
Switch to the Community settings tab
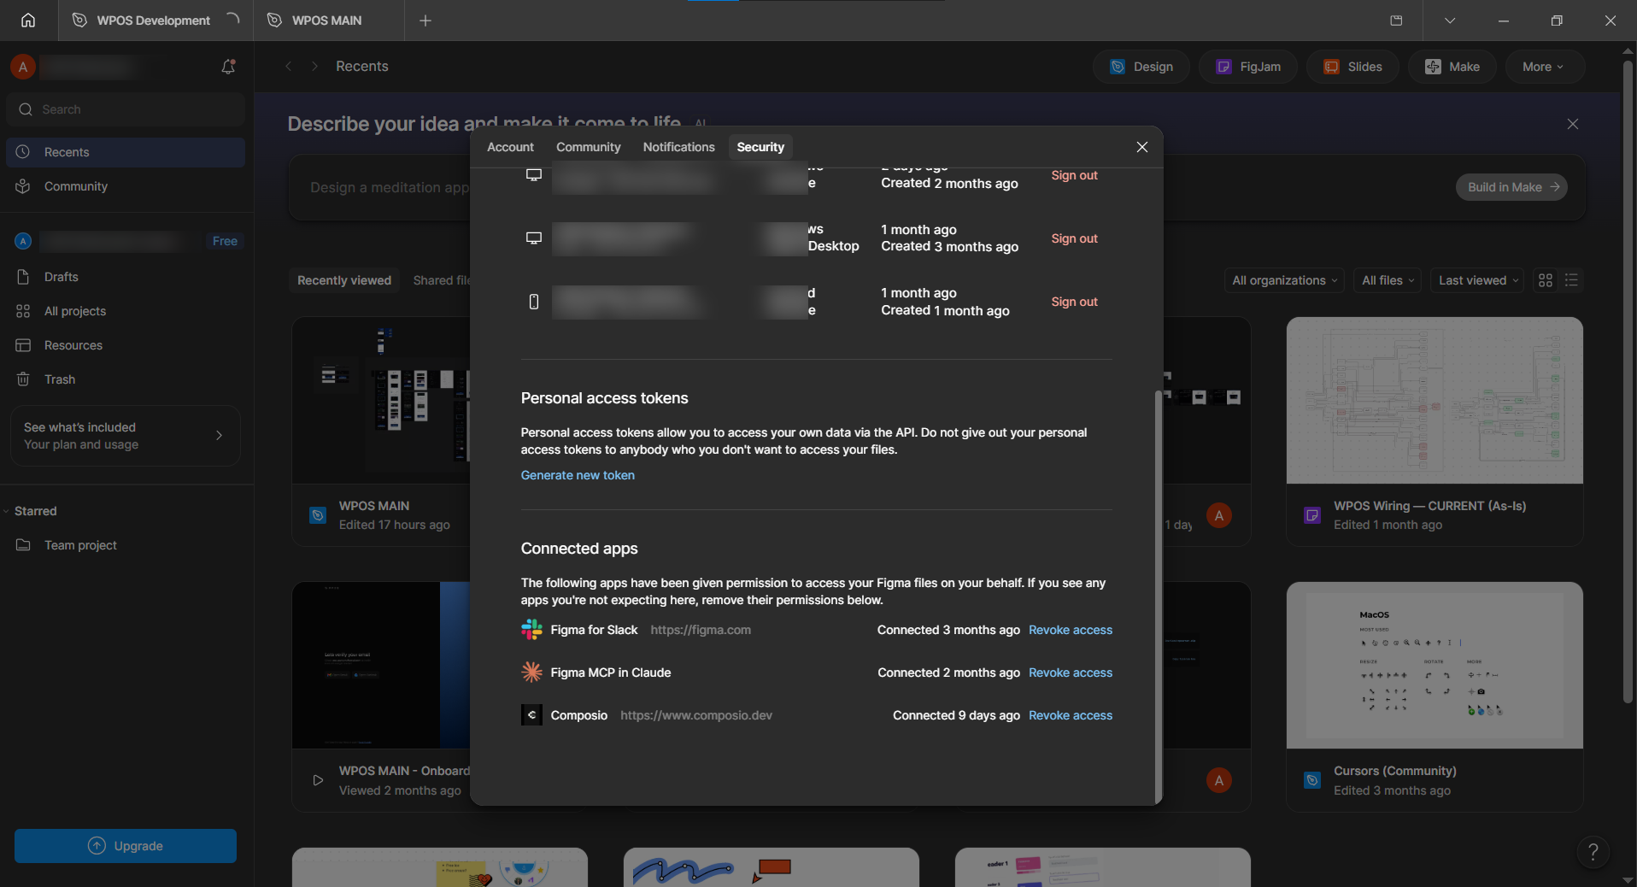click(589, 147)
